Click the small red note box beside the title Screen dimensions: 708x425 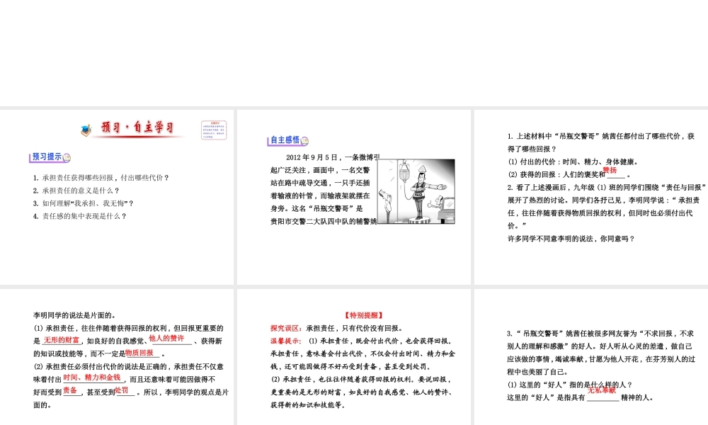click(214, 130)
